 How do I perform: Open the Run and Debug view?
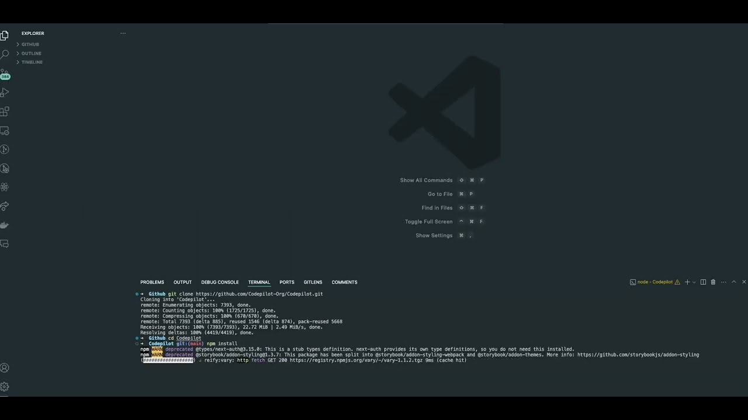(x=5, y=92)
